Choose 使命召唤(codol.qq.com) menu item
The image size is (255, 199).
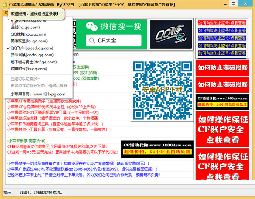click(x=32, y=55)
